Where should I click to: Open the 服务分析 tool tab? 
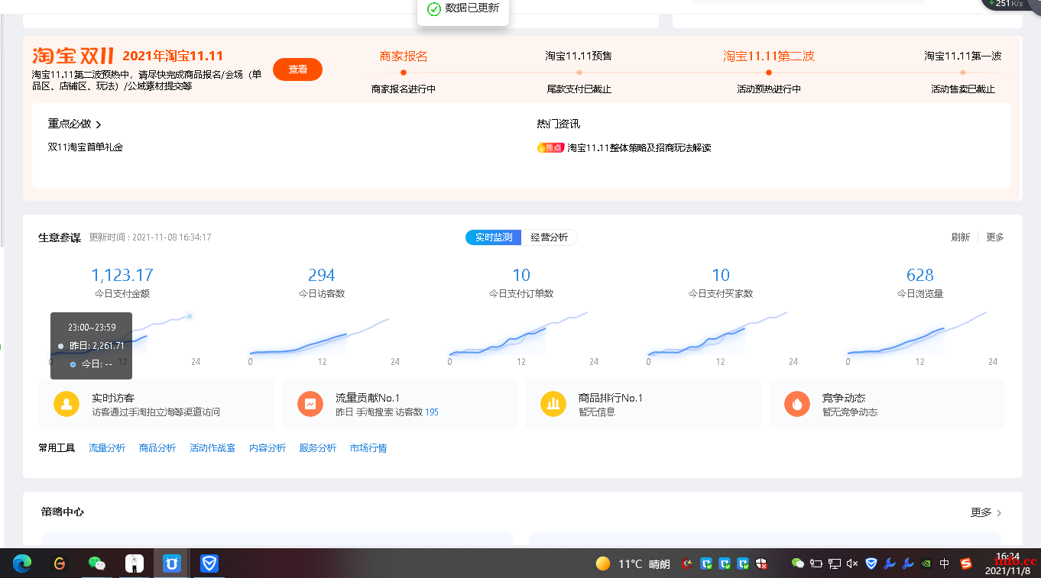click(318, 448)
